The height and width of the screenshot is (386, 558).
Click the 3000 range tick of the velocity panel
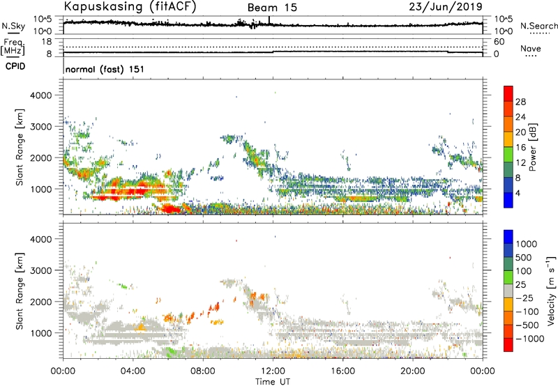[x=41, y=270]
